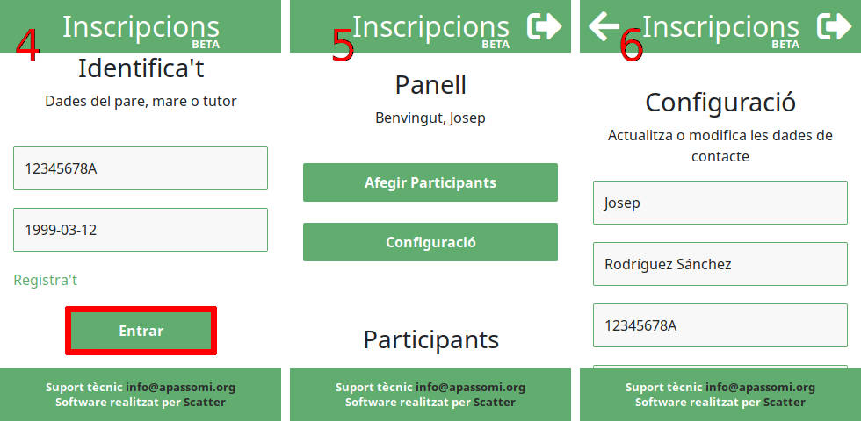Click the logout icon in the Panell screen header
Screen dimensions: 861x421
coord(544,26)
